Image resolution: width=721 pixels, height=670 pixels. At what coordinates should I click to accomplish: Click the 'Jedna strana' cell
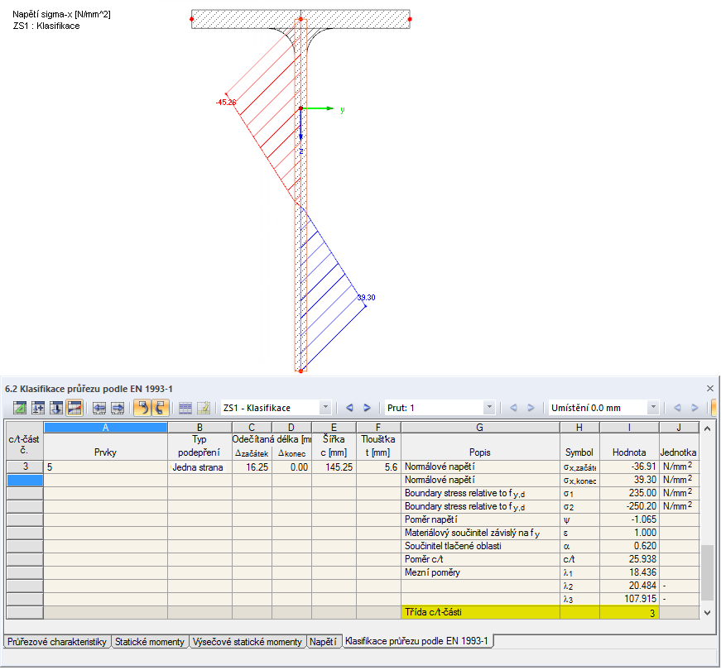(x=199, y=467)
